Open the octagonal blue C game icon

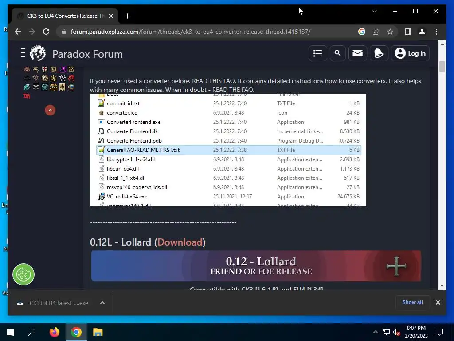[x=71, y=87]
